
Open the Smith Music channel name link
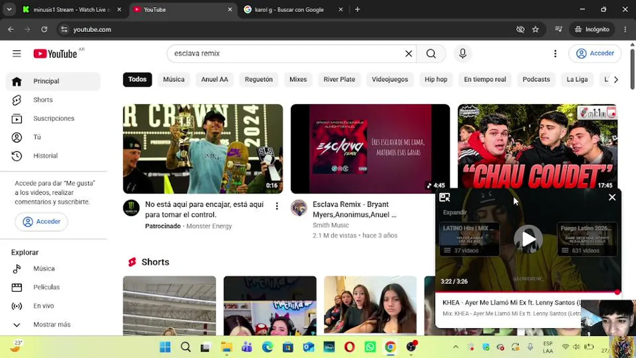(331, 225)
